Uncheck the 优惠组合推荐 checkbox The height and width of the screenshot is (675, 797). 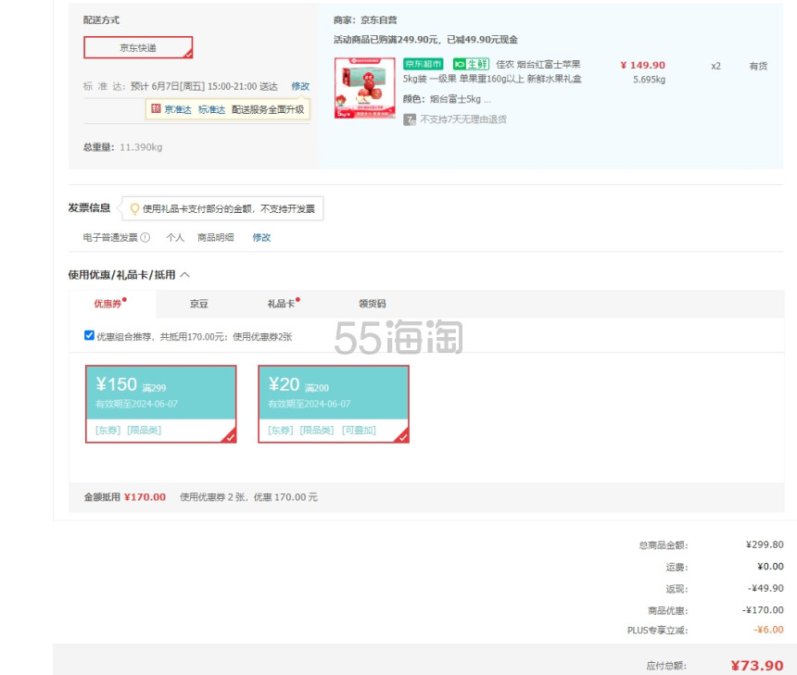coord(89,335)
